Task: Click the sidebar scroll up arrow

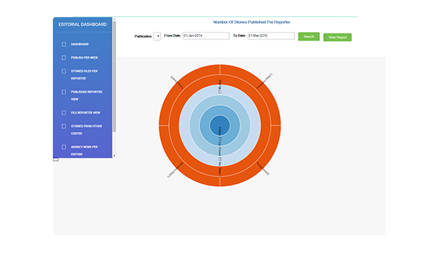Action: pyautogui.click(x=115, y=19)
